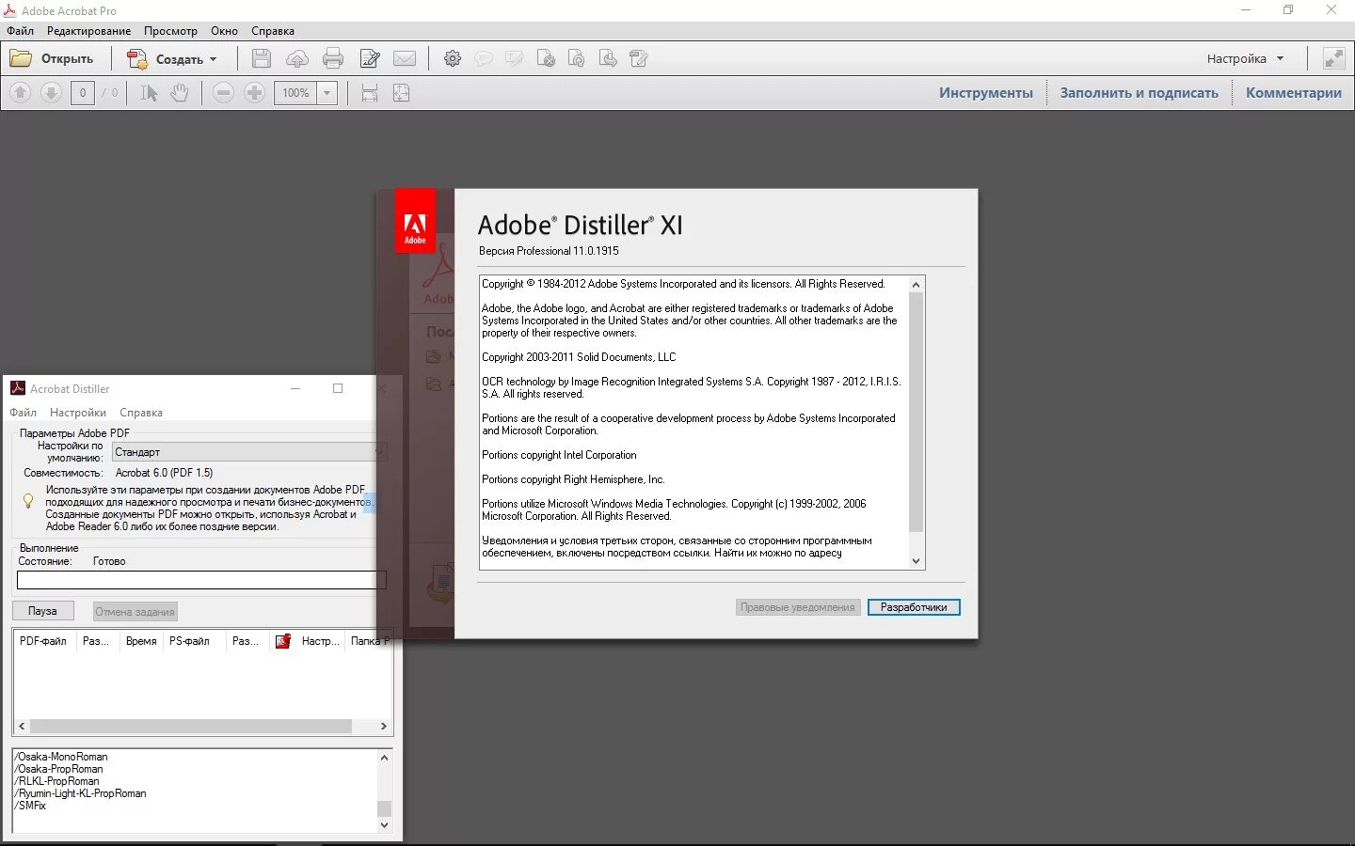Click the About dialog scrollbar down arrow
This screenshot has height=846, width=1355.
(x=916, y=561)
